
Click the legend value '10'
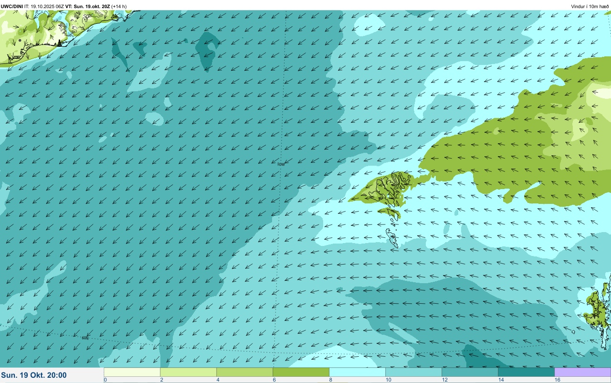[388, 380]
